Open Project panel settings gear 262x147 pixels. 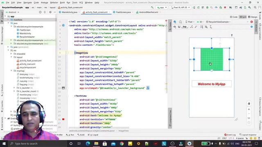pos(50,12)
